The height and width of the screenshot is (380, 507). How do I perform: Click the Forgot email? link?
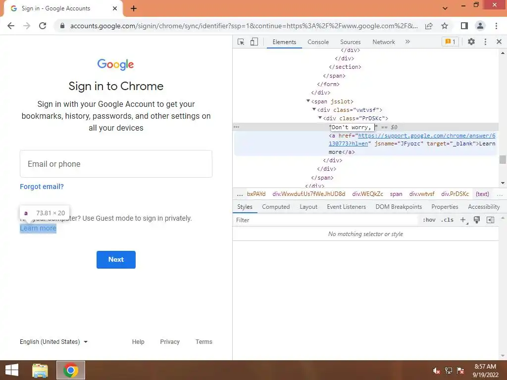tap(42, 187)
